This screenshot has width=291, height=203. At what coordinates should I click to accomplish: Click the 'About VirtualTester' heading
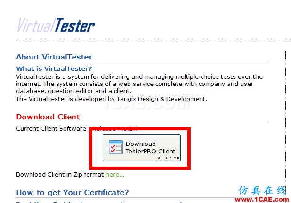[54, 57]
